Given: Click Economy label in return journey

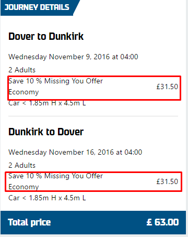Looking at the screenshot, I should click(x=23, y=187).
